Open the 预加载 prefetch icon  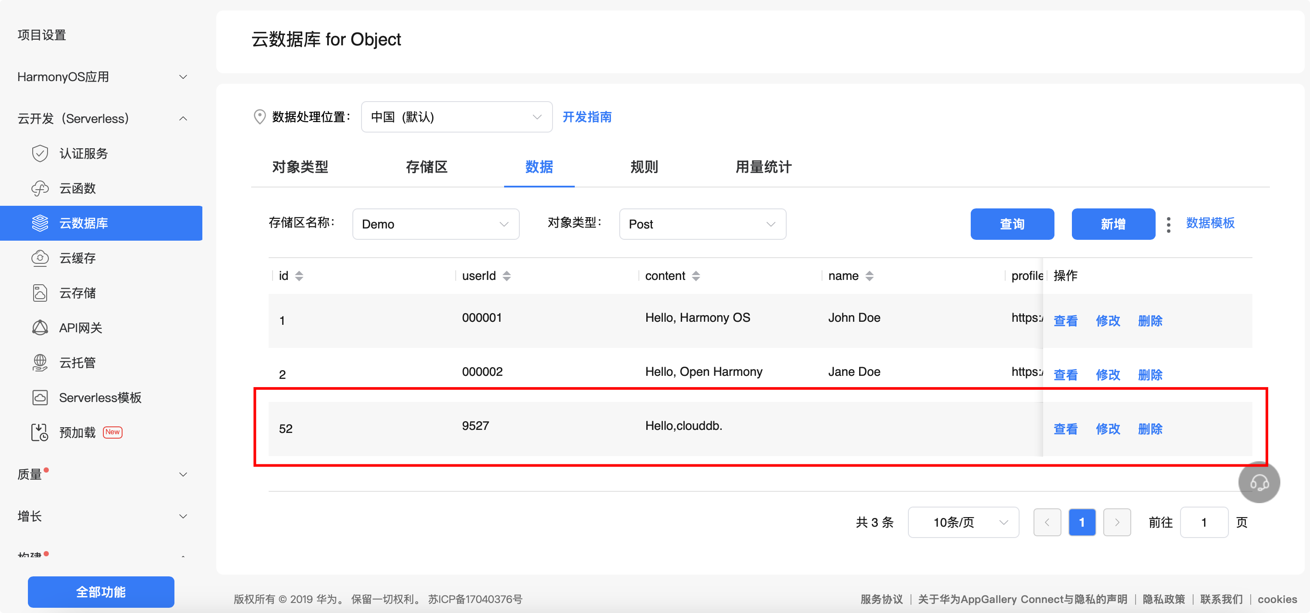pos(40,432)
